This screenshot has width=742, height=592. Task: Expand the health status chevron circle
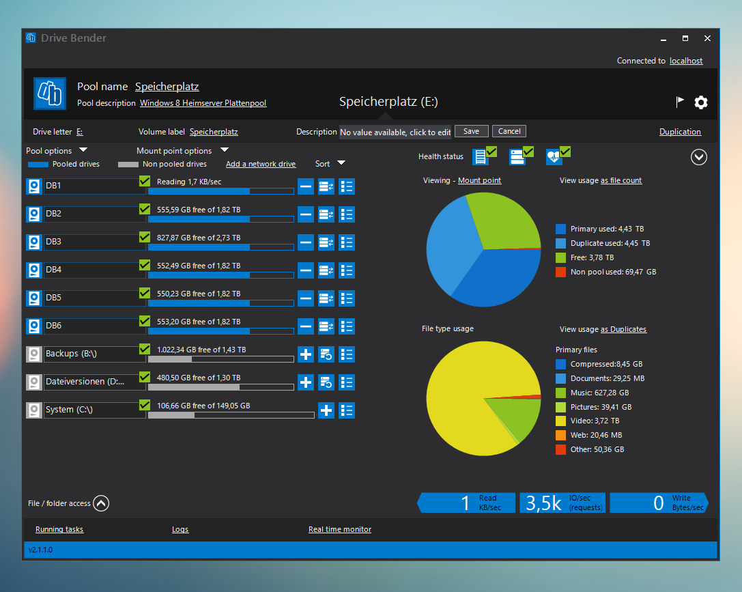[699, 156]
